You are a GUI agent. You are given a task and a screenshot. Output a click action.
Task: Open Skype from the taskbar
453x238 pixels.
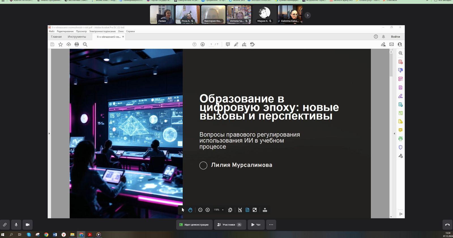pos(29,235)
